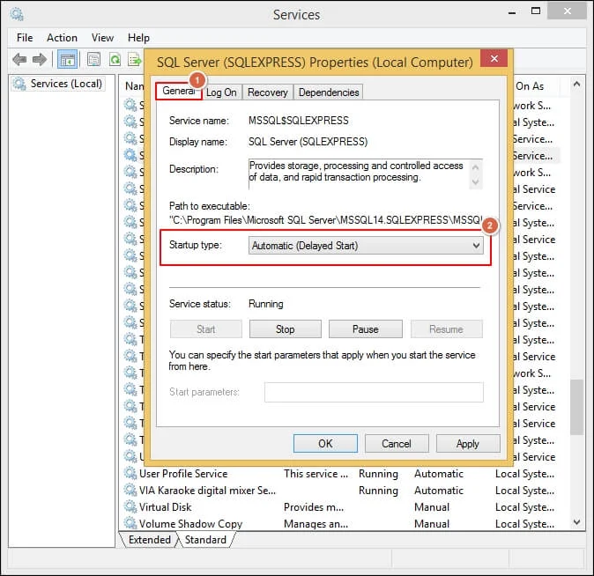Click the services list scrollbar thumb

point(577,408)
